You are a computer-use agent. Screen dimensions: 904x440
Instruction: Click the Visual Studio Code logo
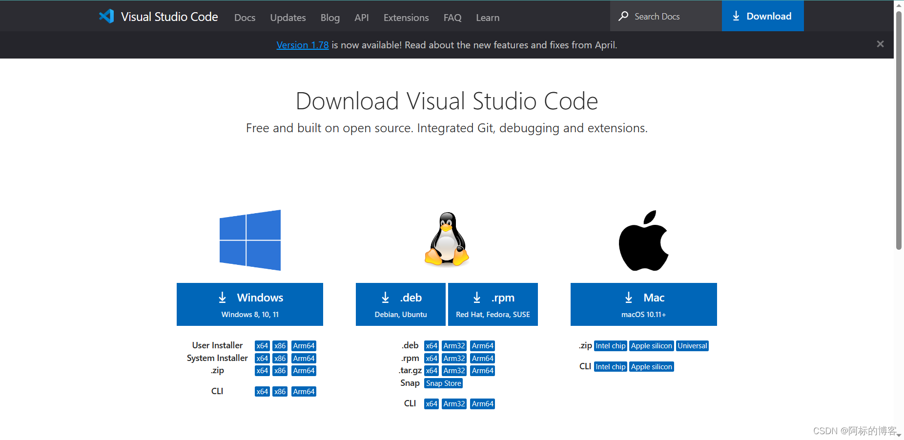click(106, 16)
